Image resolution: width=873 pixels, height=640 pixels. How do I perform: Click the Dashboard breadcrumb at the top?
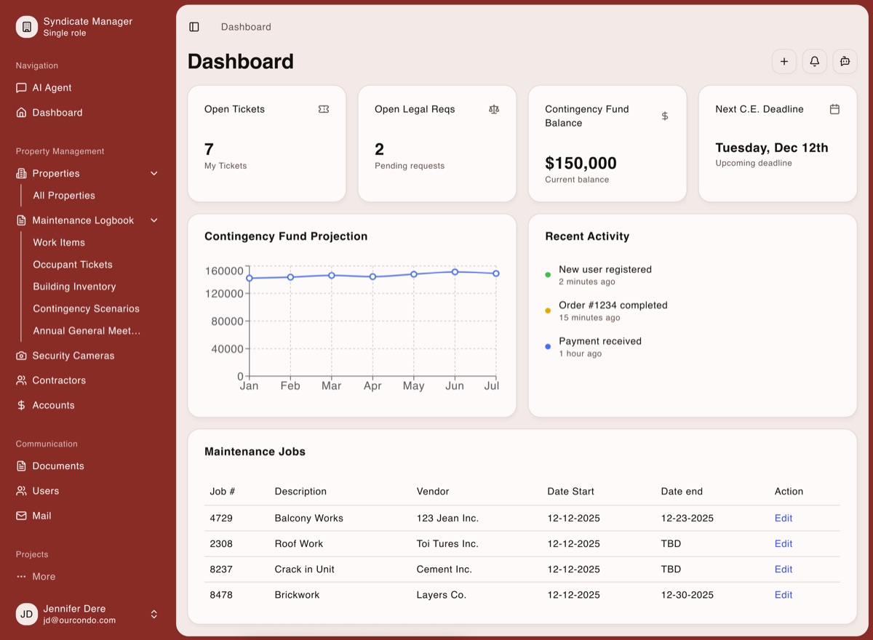click(x=246, y=27)
